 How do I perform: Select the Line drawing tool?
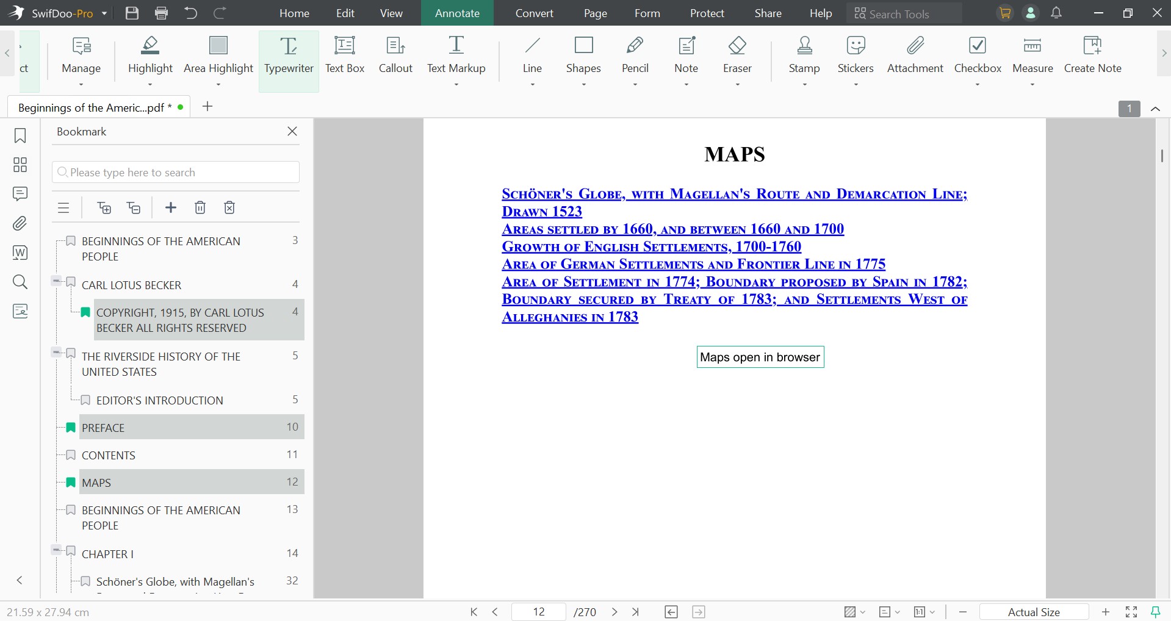(x=532, y=56)
